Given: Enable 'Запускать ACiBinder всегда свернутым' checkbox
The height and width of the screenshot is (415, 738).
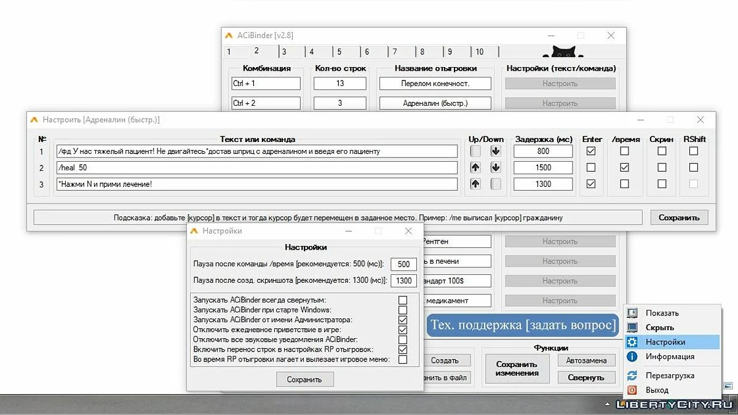Looking at the screenshot, I should coord(403,301).
